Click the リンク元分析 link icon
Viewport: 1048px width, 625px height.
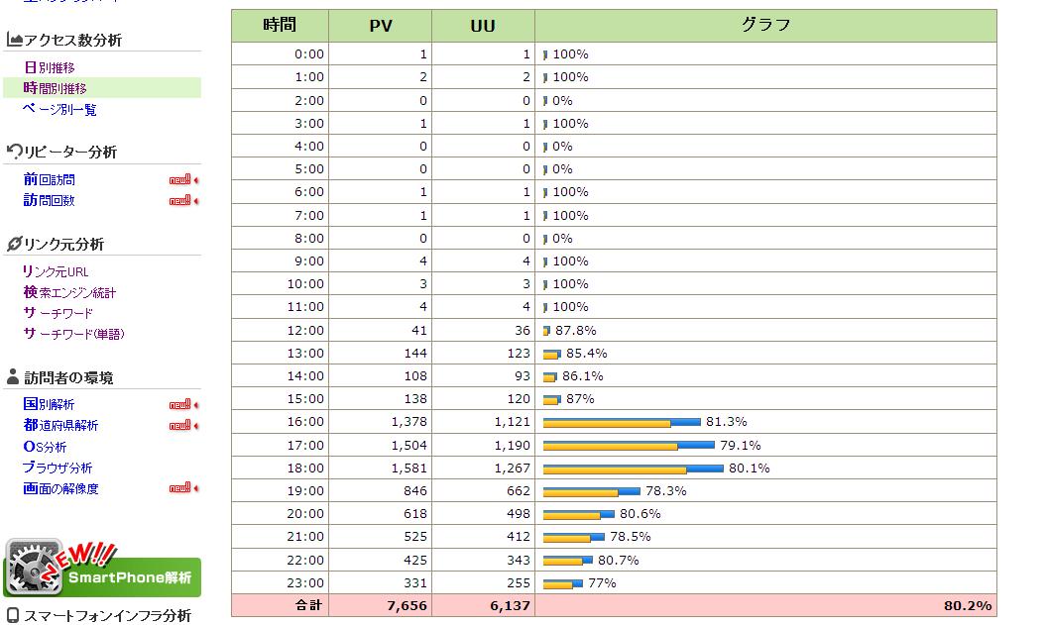pyautogui.click(x=14, y=244)
